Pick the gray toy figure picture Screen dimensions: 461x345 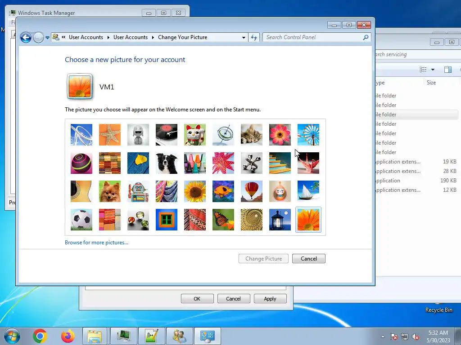click(138, 135)
